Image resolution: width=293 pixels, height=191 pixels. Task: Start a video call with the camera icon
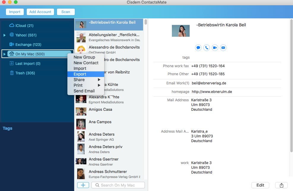click(215, 47)
